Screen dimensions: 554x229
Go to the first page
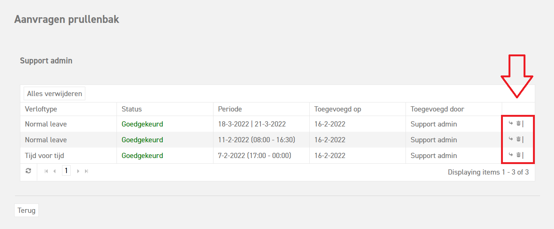pos(46,171)
